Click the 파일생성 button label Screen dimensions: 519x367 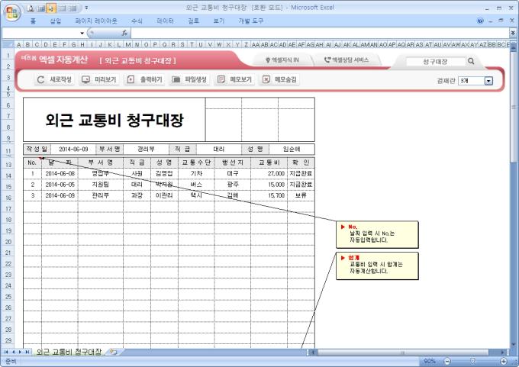click(195, 79)
